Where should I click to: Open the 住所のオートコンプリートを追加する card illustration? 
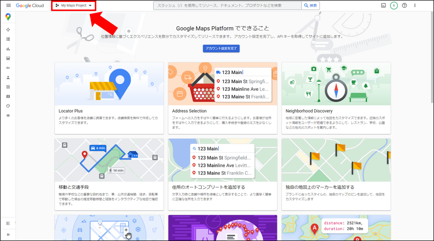(222, 160)
